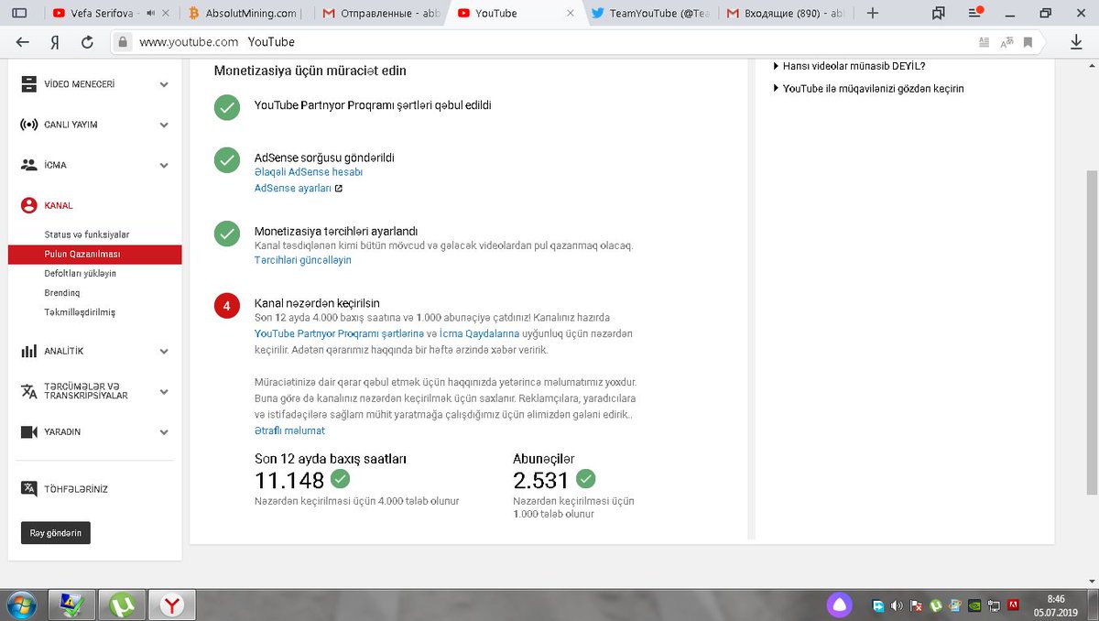Expand the Canlı Yayım section chevron
The height and width of the screenshot is (621, 1099).
coord(164,125)
